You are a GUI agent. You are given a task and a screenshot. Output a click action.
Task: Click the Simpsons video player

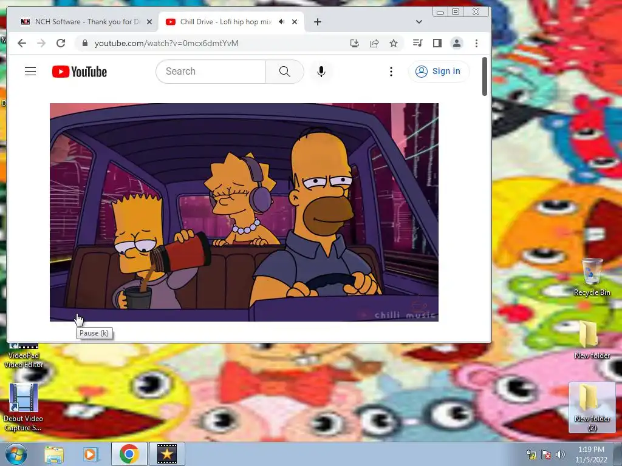click(244, 212)
